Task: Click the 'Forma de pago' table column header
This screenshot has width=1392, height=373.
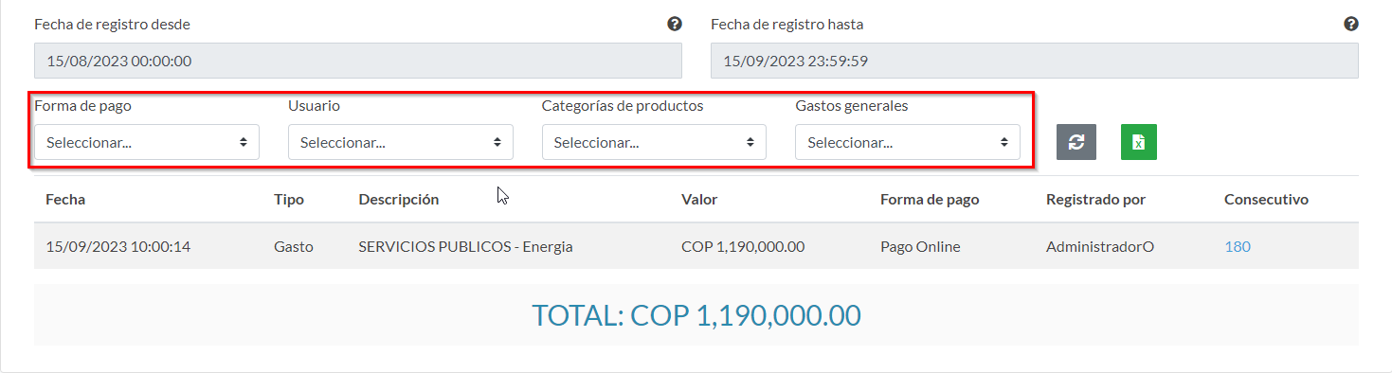Action: (x=930, y=200)
